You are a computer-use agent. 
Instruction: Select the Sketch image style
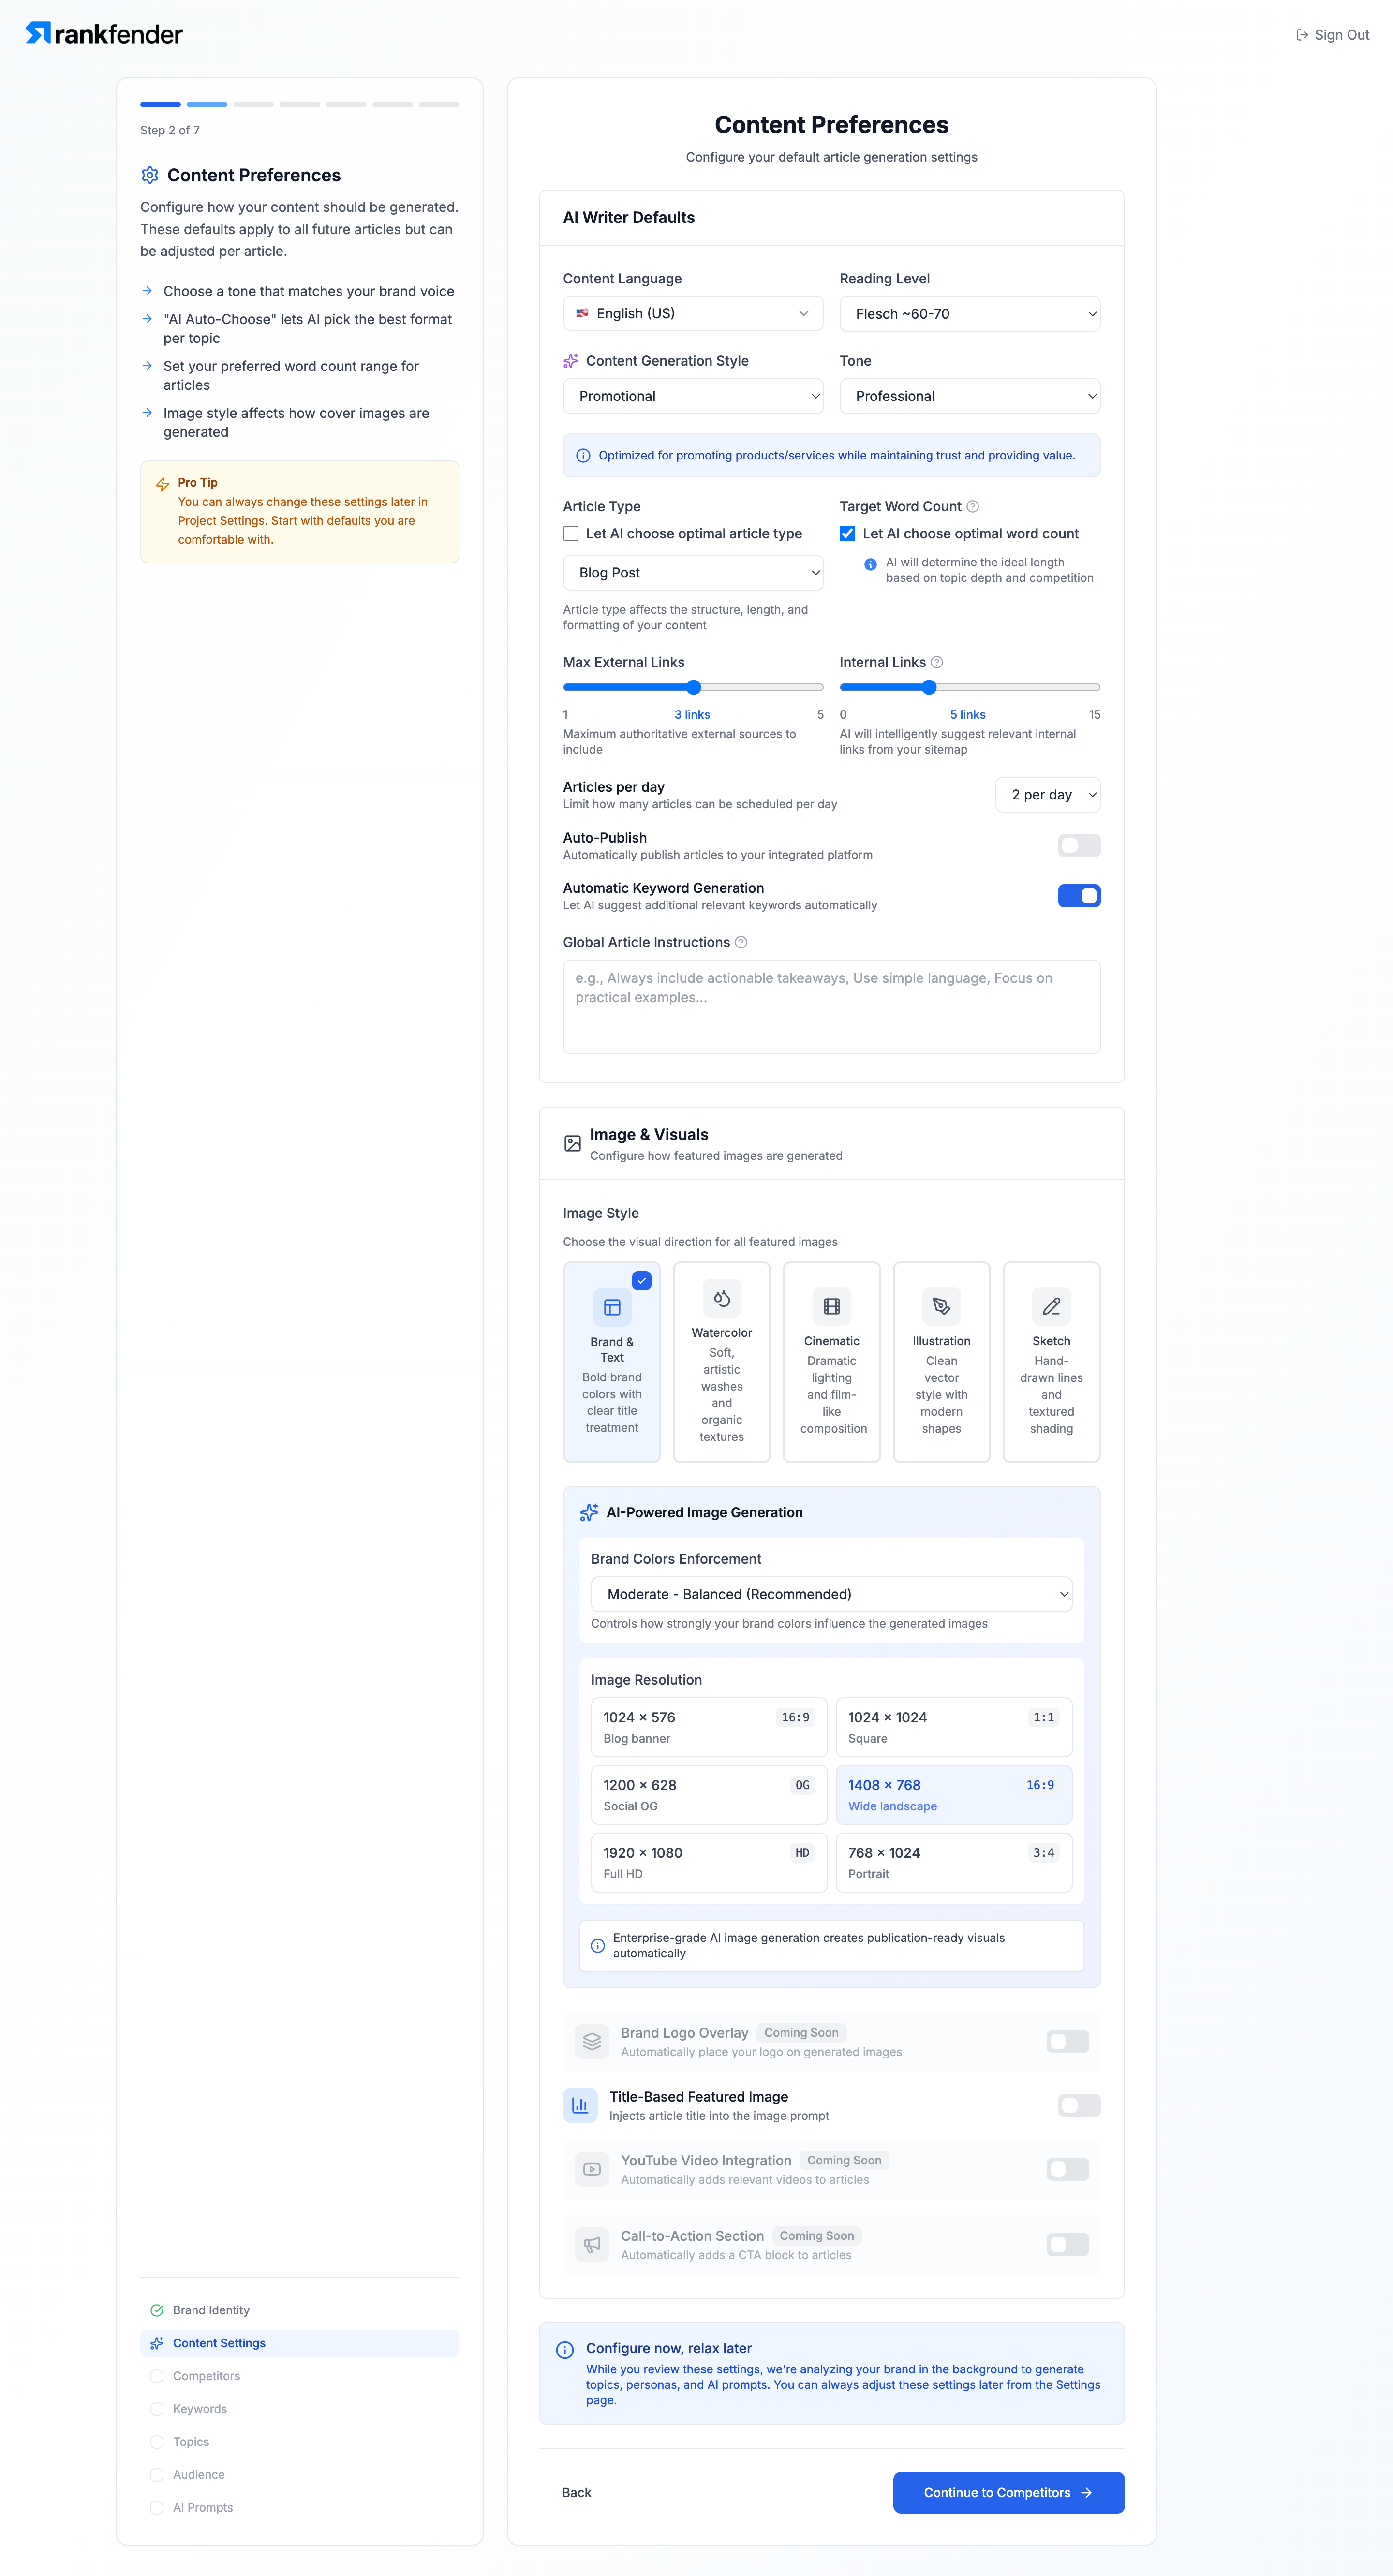click(x=1051, y=1362)
